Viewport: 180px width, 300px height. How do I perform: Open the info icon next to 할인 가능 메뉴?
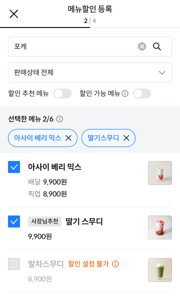point(125,94)
